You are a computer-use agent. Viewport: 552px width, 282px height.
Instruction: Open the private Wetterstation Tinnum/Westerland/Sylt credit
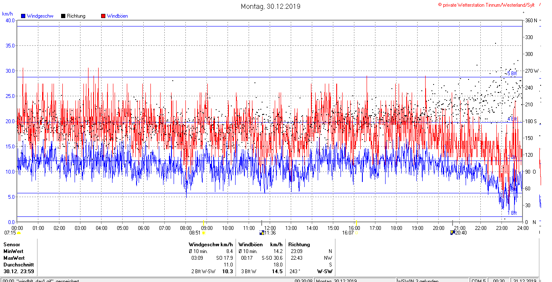click(486, 5)
